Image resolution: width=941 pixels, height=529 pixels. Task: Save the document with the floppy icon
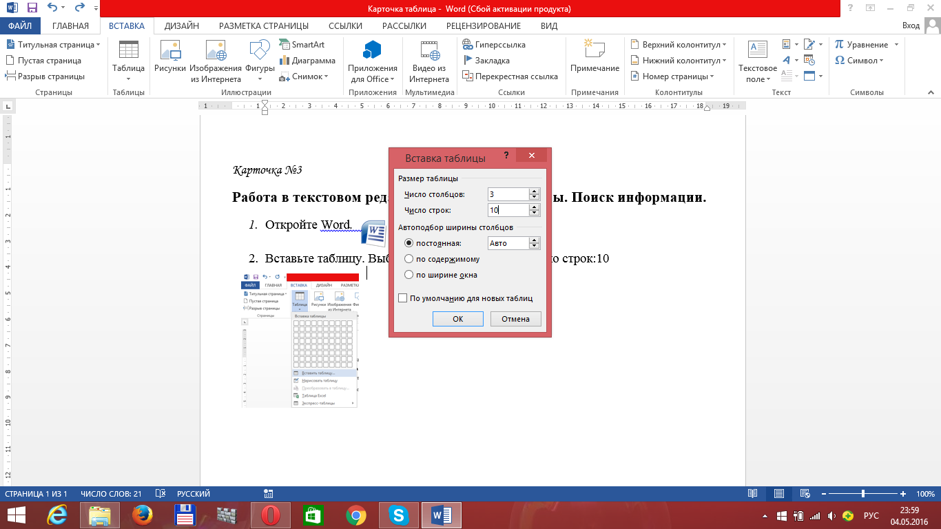pos(32,8)
